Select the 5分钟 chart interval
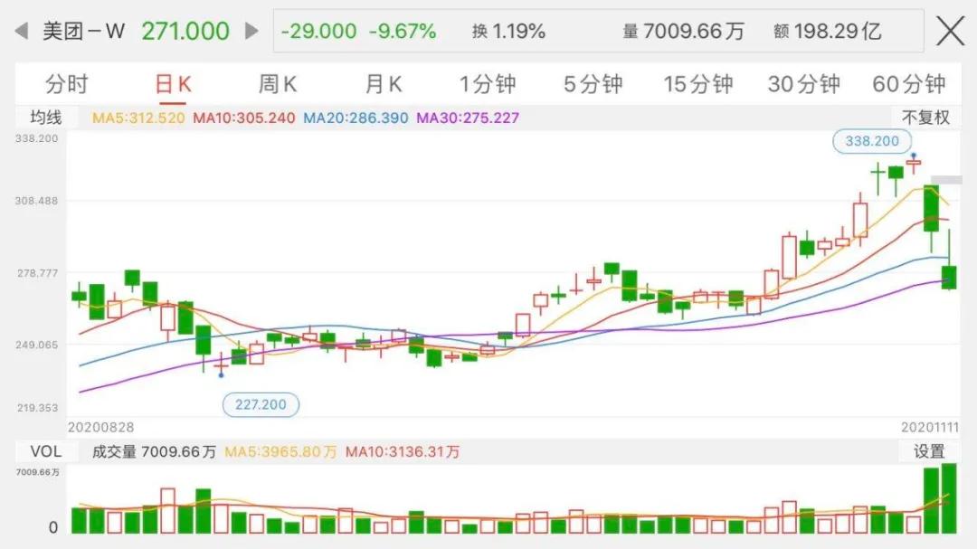Image resolution: width=977 pixels, height=549 pixels. click(x=593, y=84)
